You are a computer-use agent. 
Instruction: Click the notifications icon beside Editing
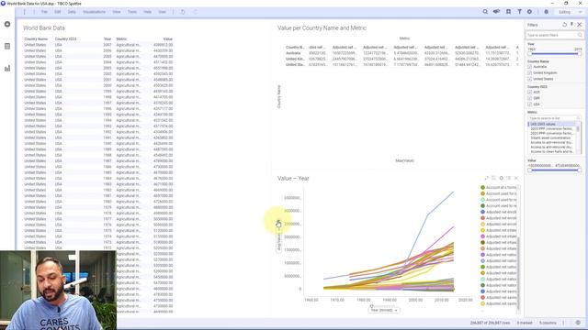(547, 12)
